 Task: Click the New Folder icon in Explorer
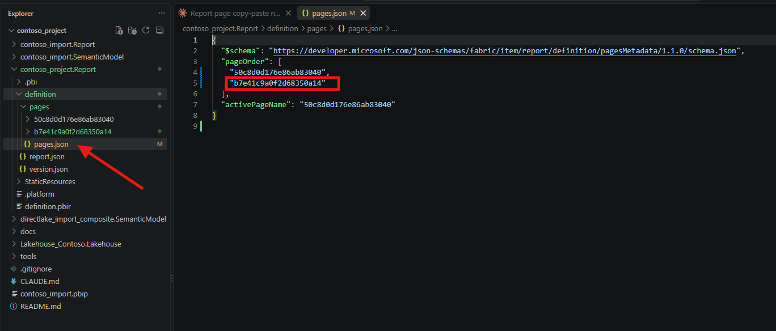pyautogui.click(x=132, y=31)
